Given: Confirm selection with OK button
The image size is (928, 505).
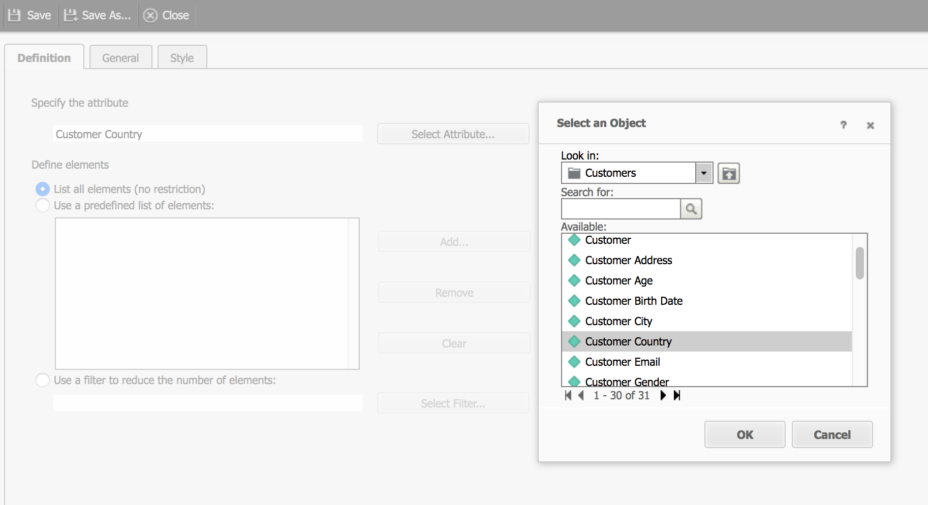Looking at the screenshot, I should pos(745,434).
